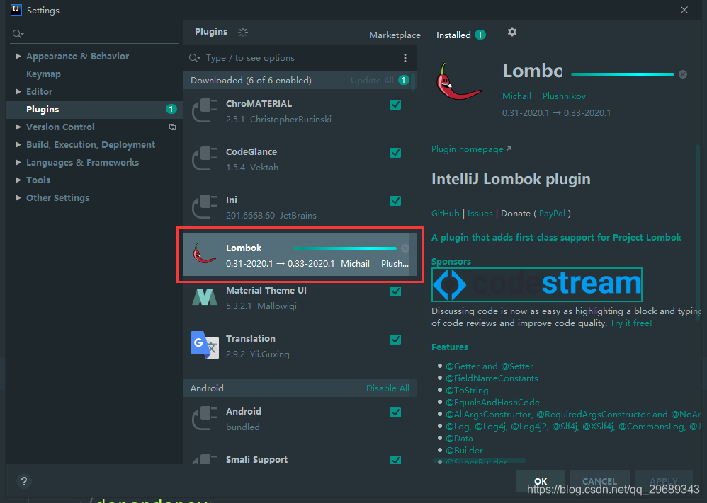Expand the Tools settings arrow
Viewport: 707px width, 503px height.
[x=18, y=180]
